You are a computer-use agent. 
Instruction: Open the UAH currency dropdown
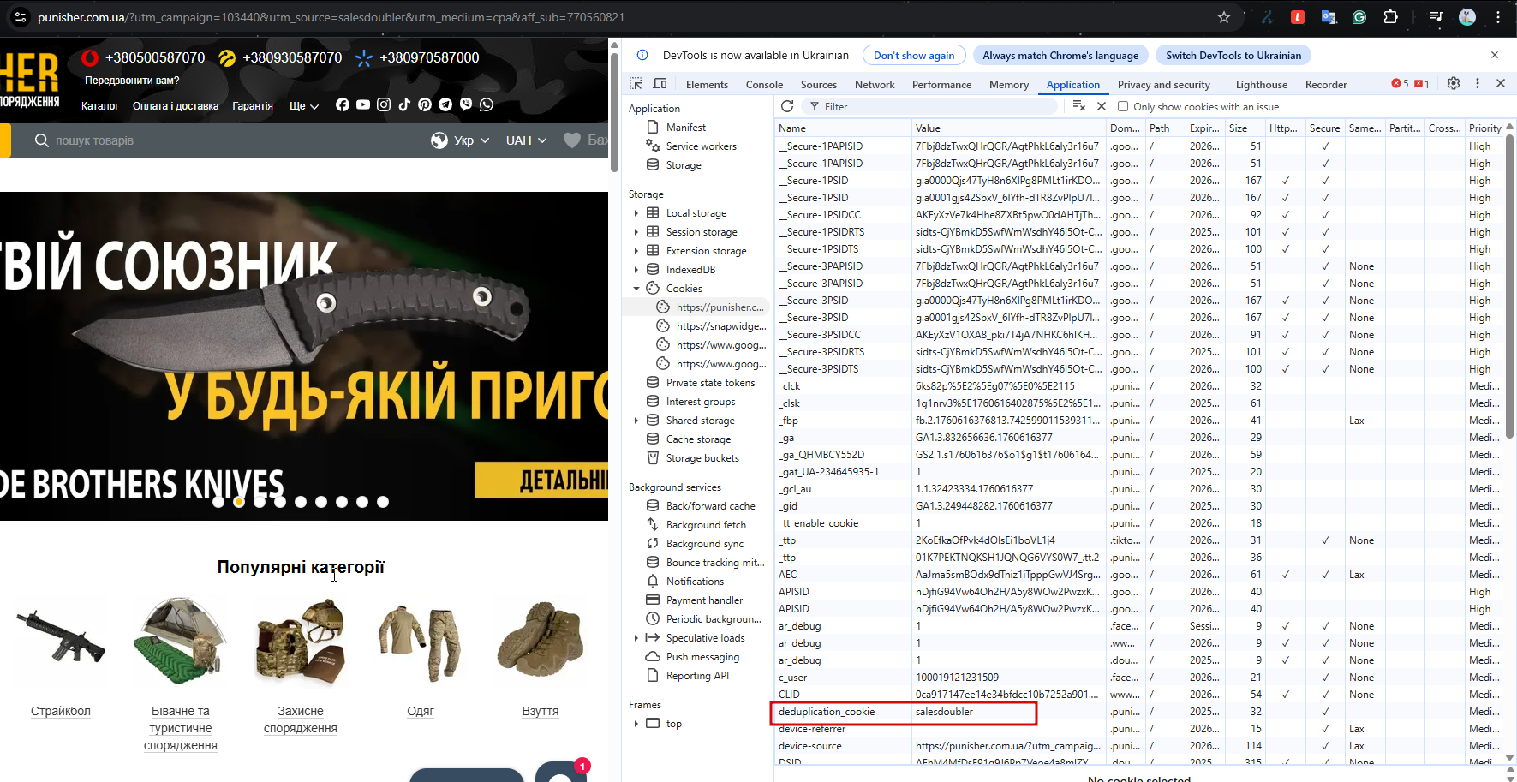(526, 140)
